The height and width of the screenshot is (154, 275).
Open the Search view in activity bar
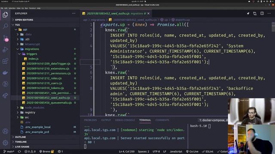[x=5, y=27]
